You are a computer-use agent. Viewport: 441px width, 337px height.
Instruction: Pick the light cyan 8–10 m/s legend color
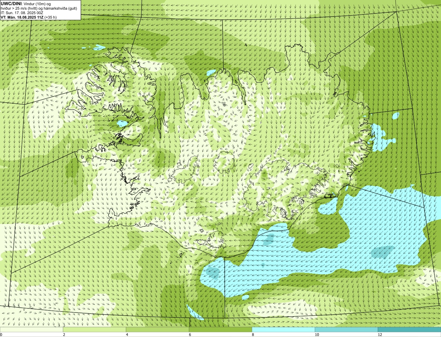(284, 329)
